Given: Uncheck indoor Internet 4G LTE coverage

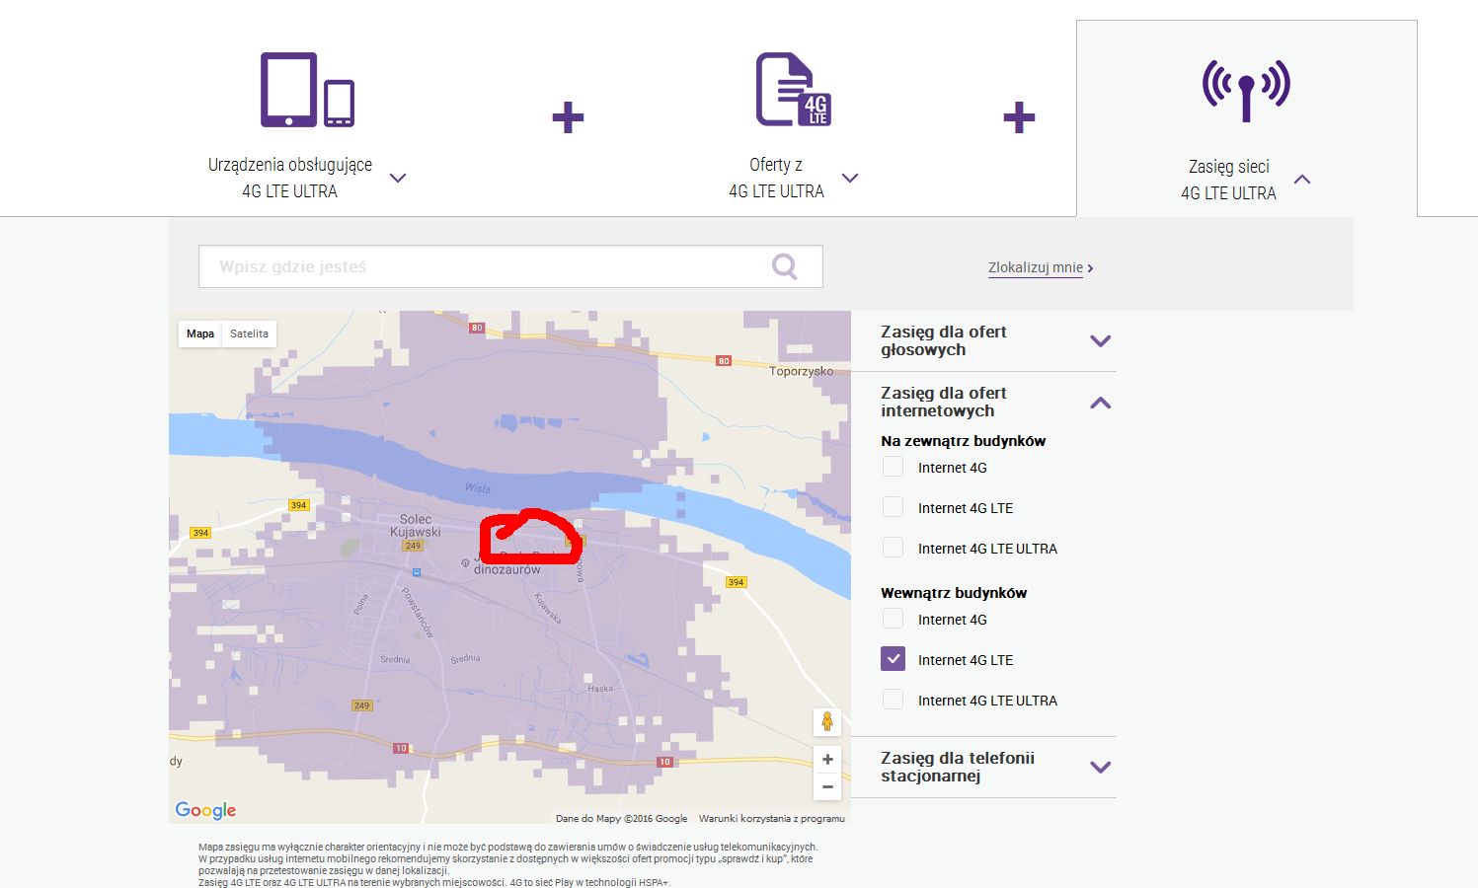Looking at the screenshot, I should click(x=893, y=659).
